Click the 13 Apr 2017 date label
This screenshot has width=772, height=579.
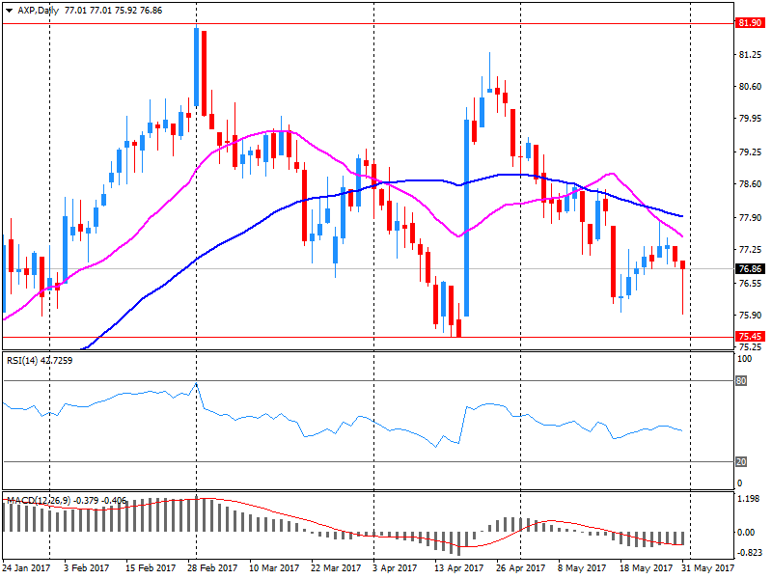pos(459,568)
